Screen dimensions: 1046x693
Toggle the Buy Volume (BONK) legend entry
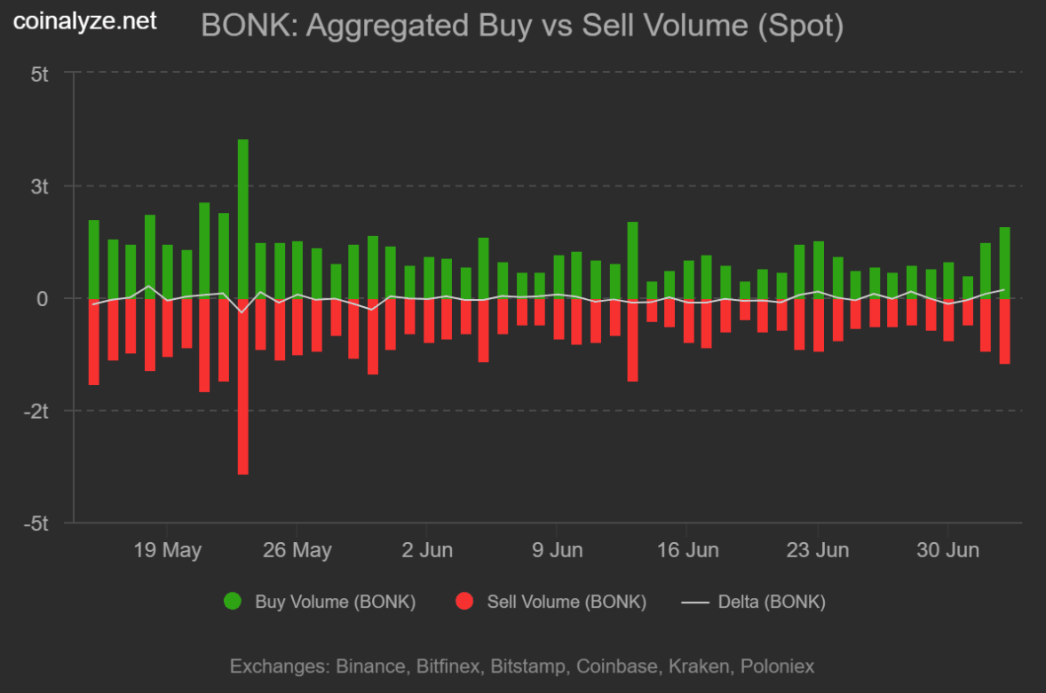pos(321,602)
